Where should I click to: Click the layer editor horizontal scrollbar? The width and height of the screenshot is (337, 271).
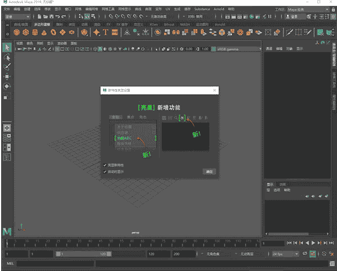288,234
